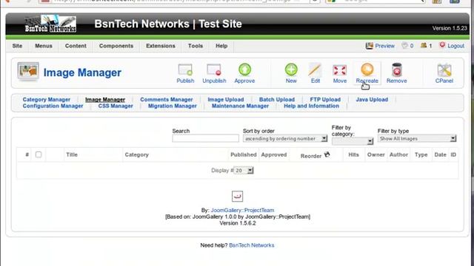474x266 pixels.
Task: Sort by the Published column header
Action: (244, 154)
